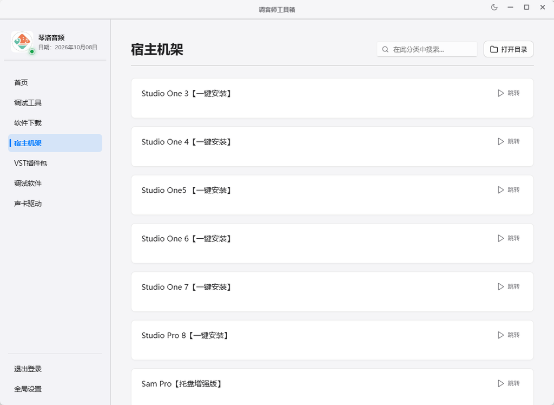Viewport: 554px width, 405px height.
Task: Select Studio One 7【一键安装】 title
Action: click(x=188, y=287)
